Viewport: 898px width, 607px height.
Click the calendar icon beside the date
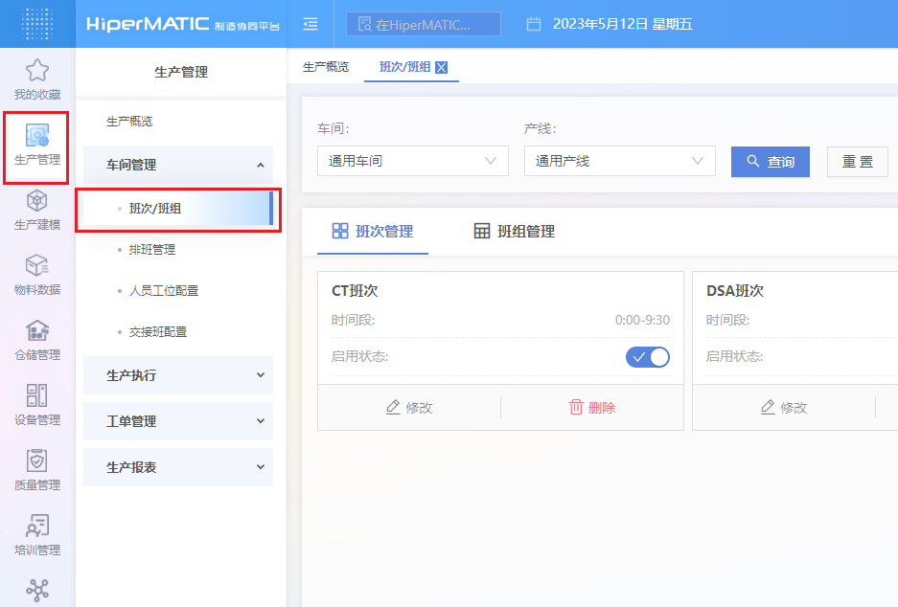534,24
